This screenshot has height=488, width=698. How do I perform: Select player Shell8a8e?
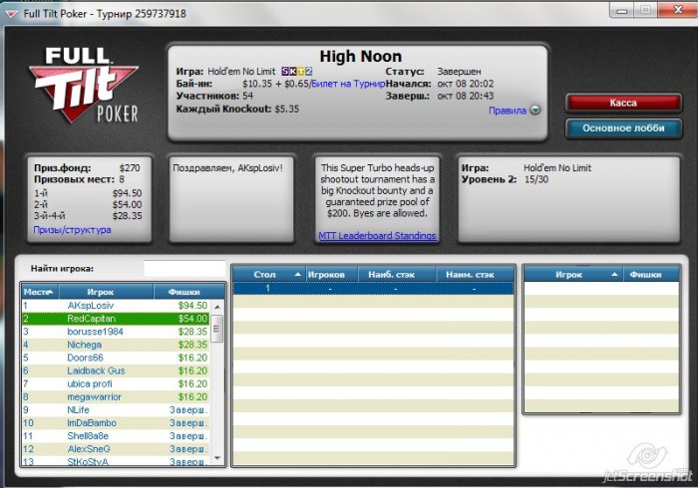point(116,436)
